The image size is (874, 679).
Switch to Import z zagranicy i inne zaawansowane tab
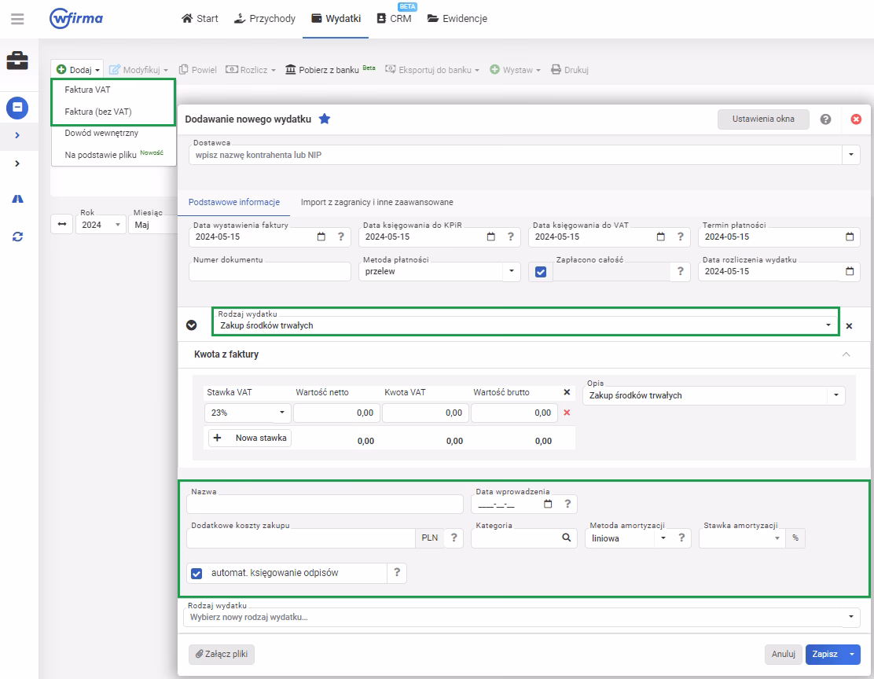tap(376, 202)
